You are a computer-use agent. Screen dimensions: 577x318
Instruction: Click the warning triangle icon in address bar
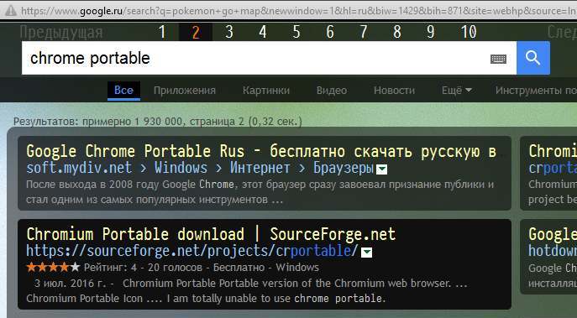(x=11, y=10)
